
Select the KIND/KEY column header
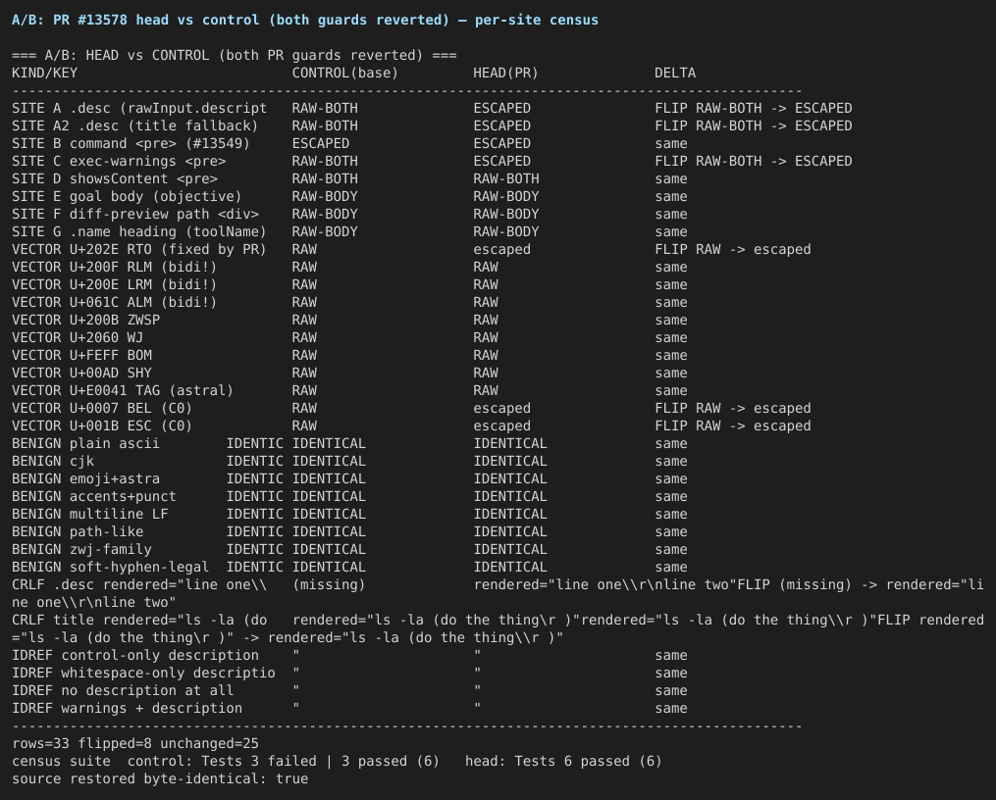tap(44, 73)
